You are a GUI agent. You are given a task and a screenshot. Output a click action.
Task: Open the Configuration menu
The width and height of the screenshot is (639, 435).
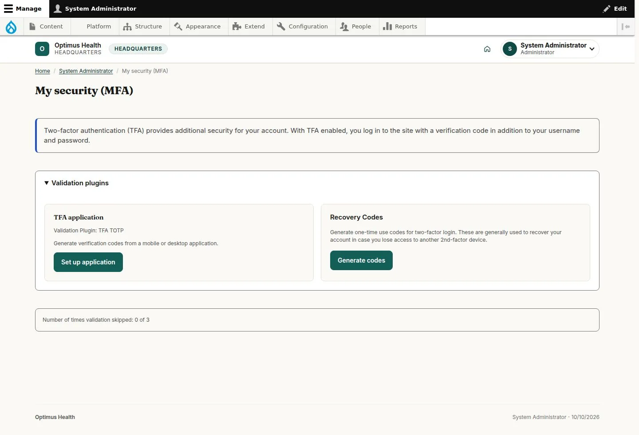tap(302, 27)
